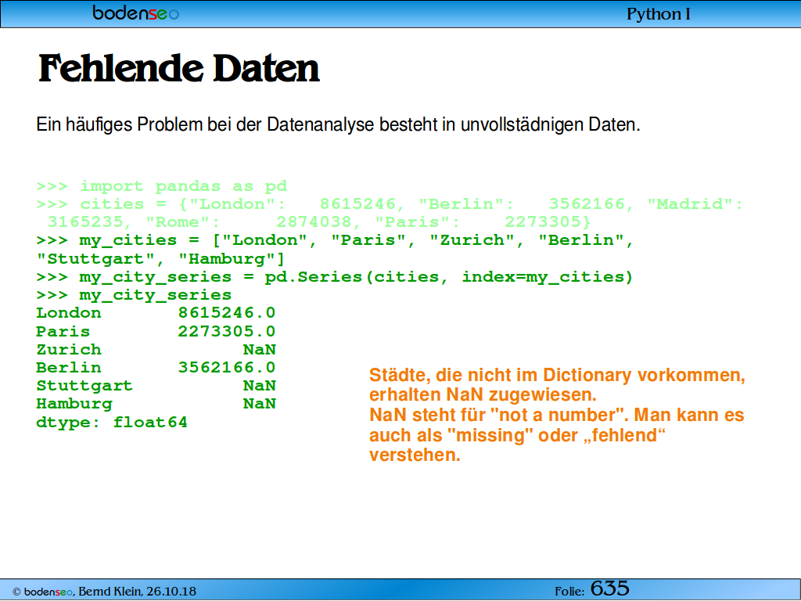Click the 'pd.Series(cities, index=my_cities)' line
The height and width of the screenshot is (601, 801).
[335, 277]
